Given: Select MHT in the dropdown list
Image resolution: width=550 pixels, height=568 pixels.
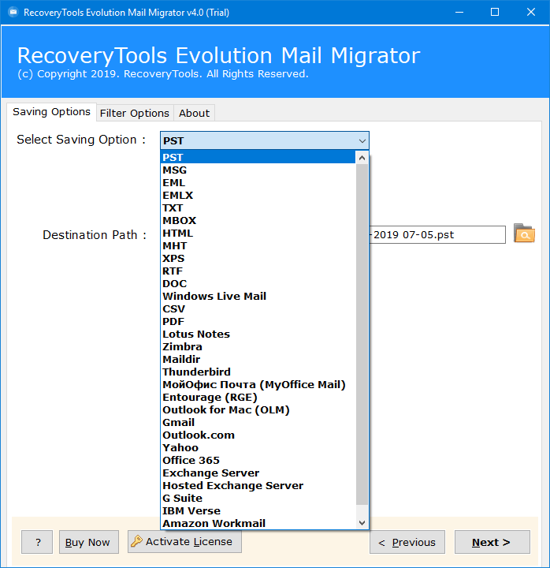Looking at the screenshot, I should point(258,246).
